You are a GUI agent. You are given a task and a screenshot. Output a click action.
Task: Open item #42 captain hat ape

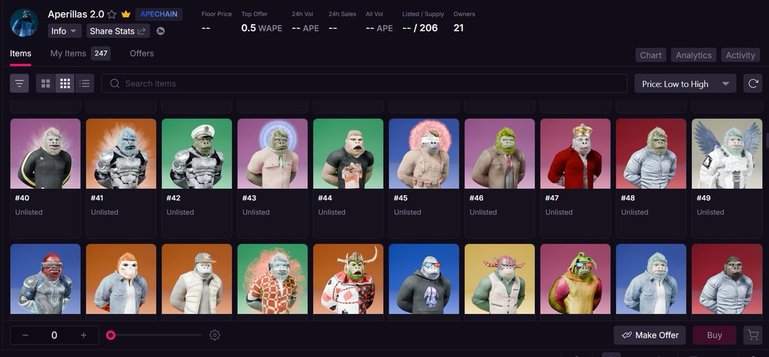[197, 154]
